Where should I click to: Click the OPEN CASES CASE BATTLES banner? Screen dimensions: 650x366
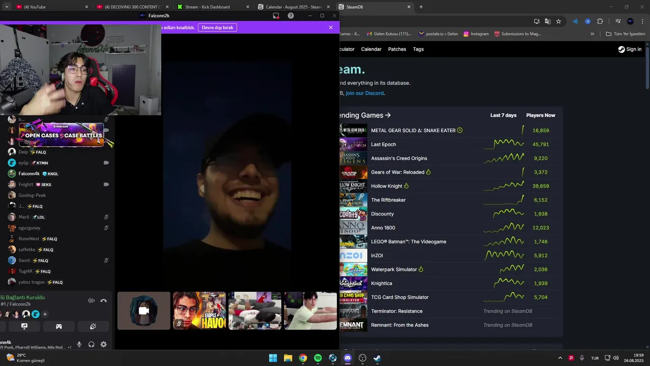point(61,135)
